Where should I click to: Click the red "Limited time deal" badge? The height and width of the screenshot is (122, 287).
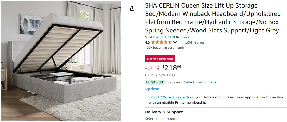pos(160,59)
